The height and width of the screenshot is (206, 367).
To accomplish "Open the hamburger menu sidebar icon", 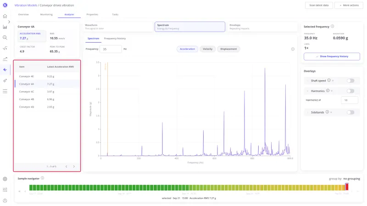I will point(5,91).
